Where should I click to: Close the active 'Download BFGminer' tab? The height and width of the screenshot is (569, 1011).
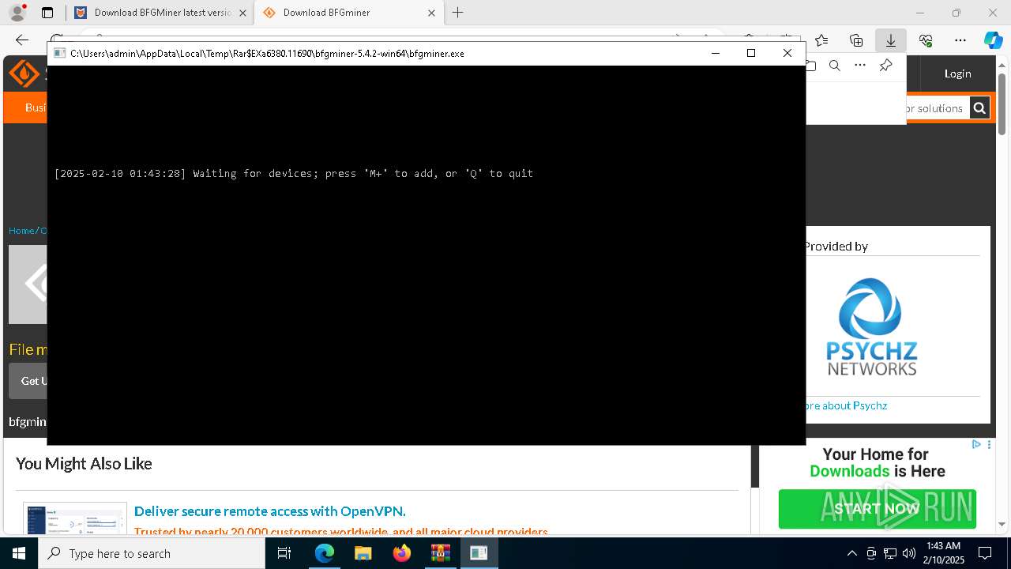point(431,13)
